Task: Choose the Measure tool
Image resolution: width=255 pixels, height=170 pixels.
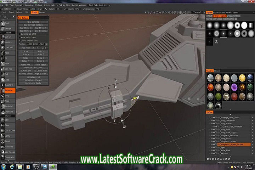Action: pos(7,41)
